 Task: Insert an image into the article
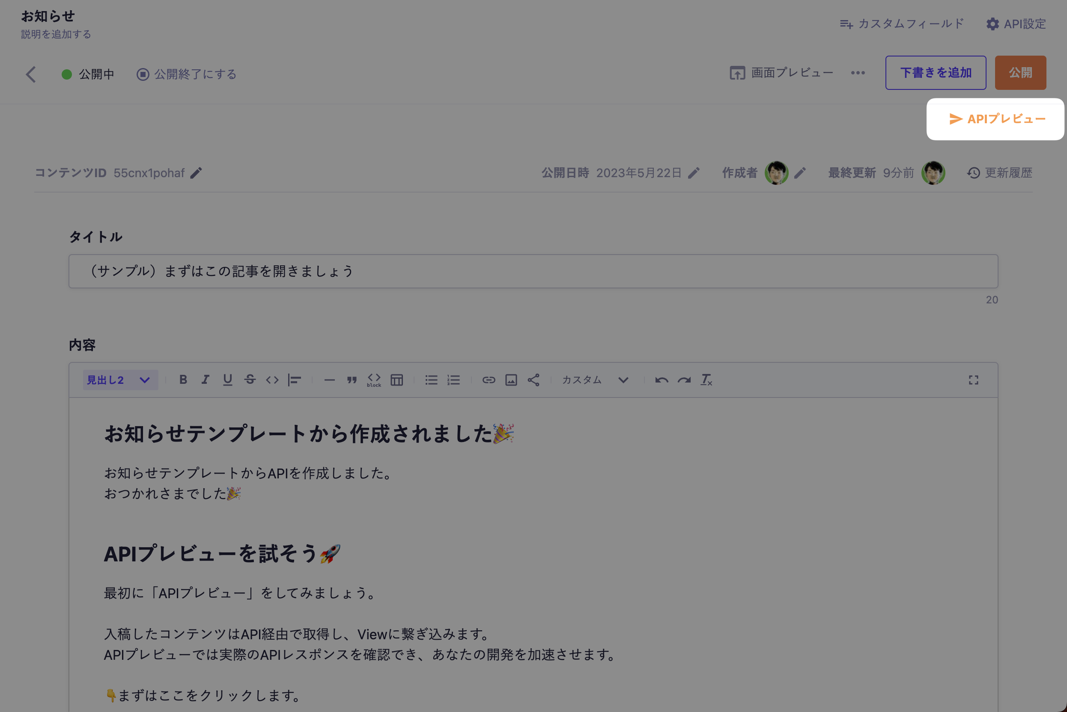511,380
